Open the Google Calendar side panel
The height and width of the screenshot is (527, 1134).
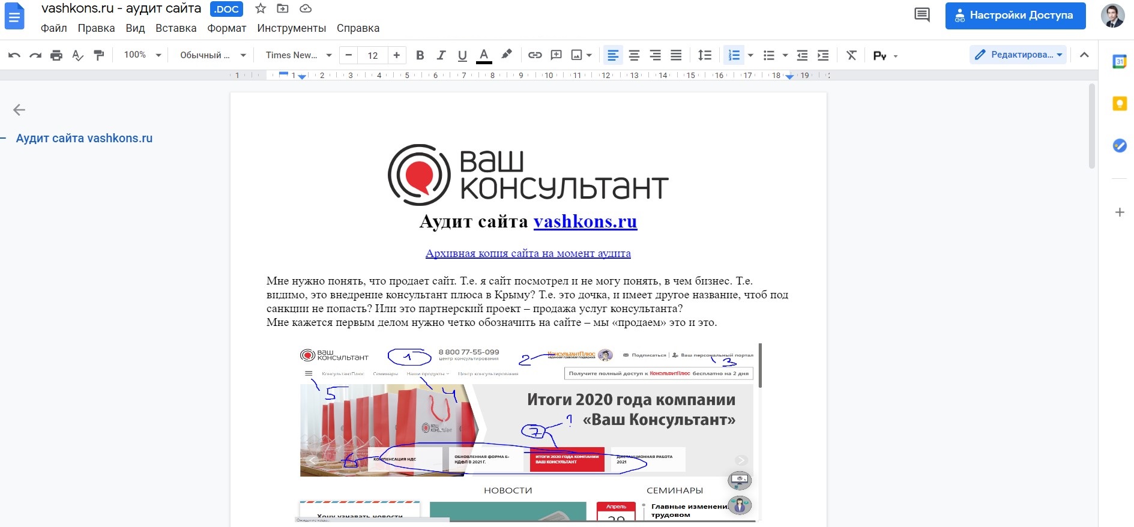1120,61
